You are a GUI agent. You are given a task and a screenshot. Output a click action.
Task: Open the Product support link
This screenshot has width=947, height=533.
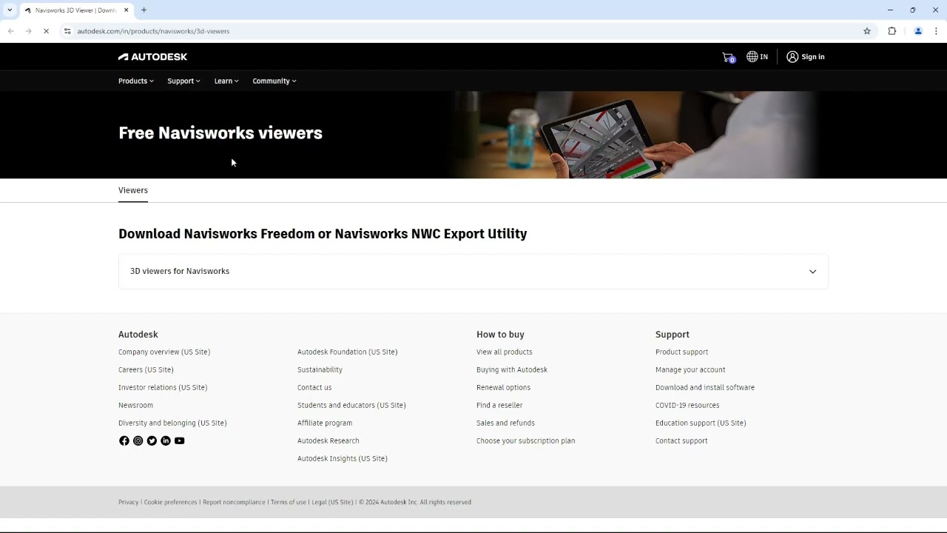[681, 352]
